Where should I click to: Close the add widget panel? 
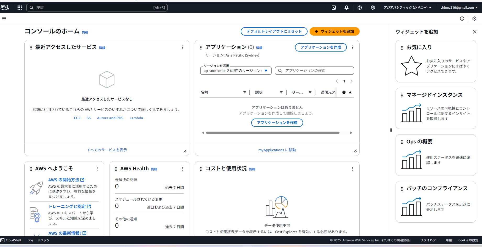tap(475, 32)
